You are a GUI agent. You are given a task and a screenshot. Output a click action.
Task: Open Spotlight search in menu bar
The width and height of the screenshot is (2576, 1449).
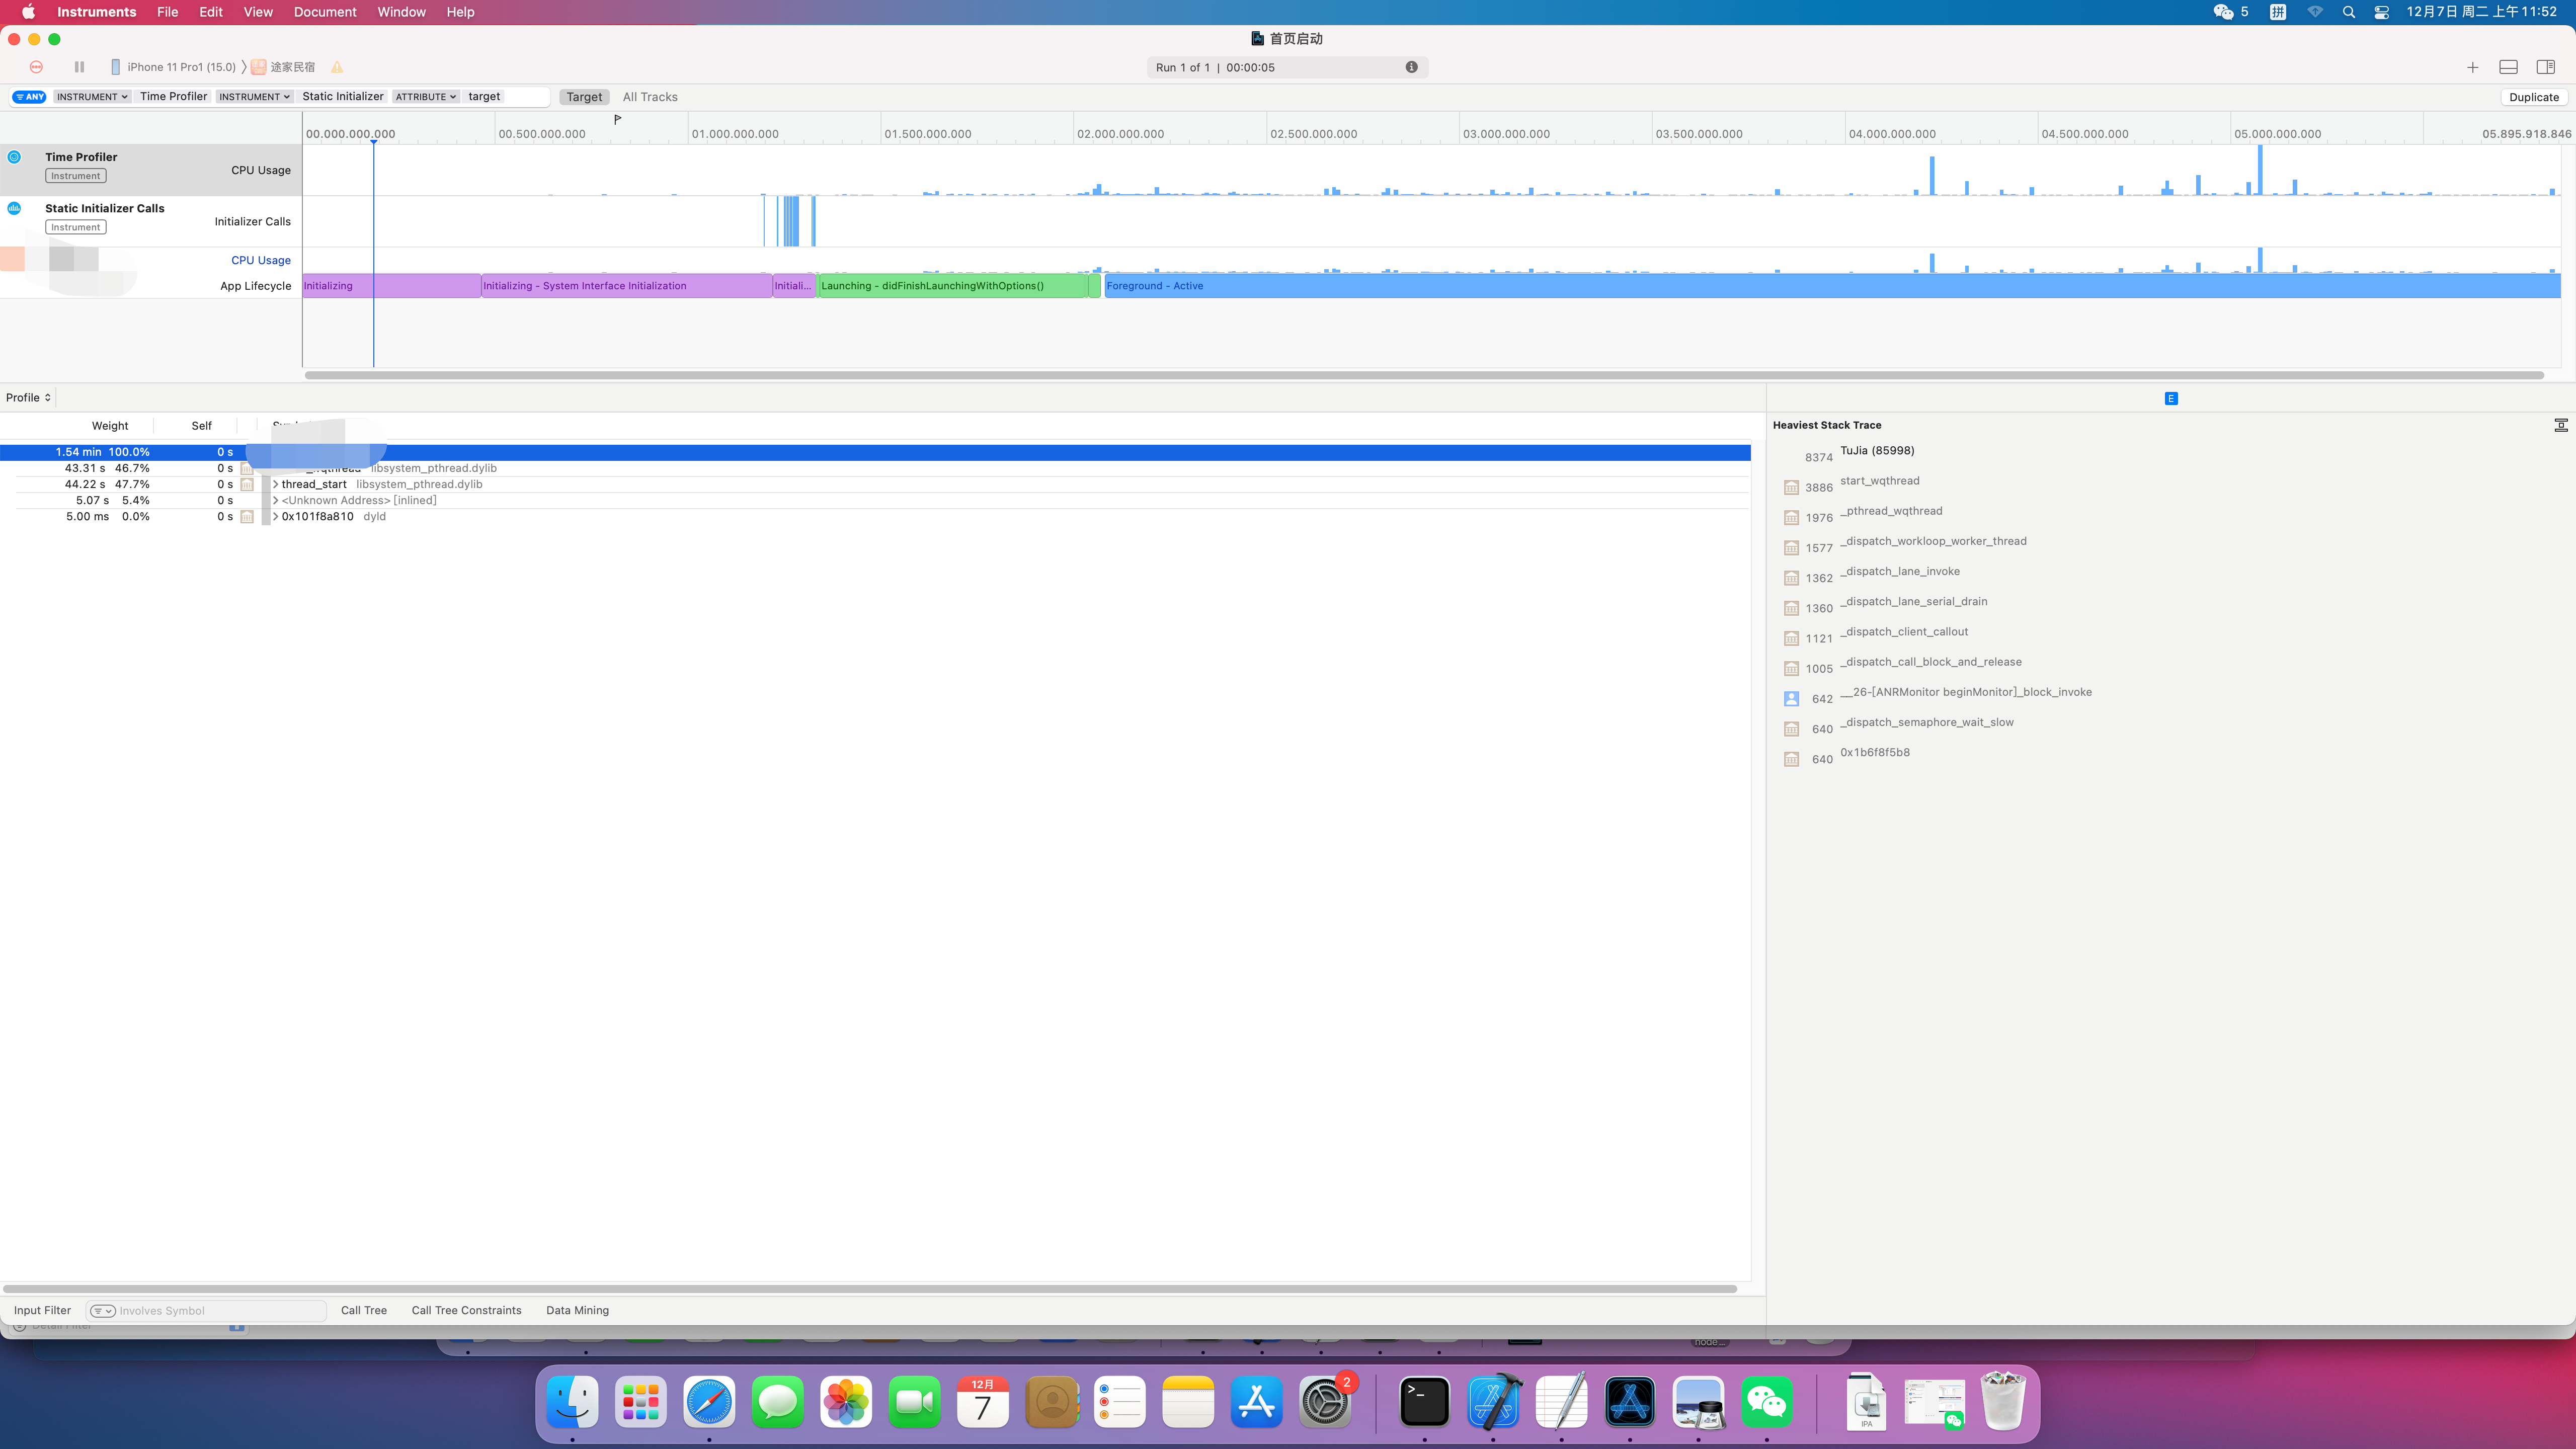pyautogui.click(x=2349, y=12)
